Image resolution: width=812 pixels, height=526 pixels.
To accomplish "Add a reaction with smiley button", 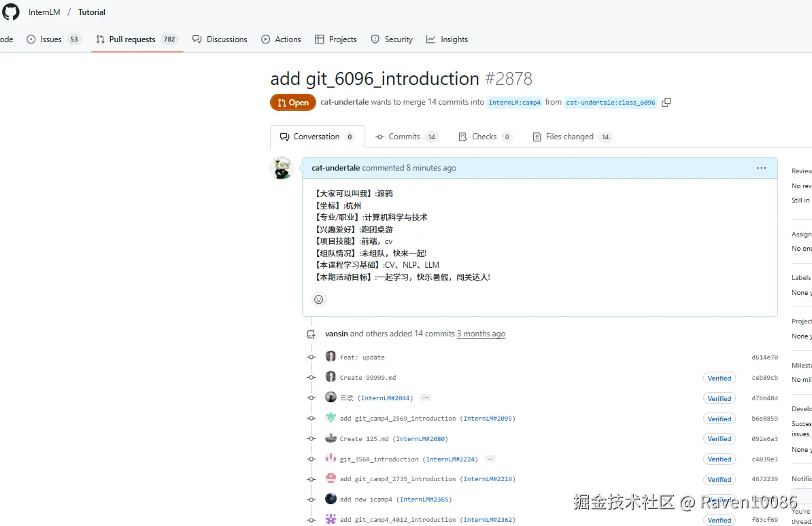I will pos(319,299).
